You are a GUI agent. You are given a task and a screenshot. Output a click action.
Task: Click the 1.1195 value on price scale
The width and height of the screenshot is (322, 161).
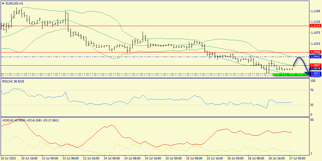coord(315,11)
